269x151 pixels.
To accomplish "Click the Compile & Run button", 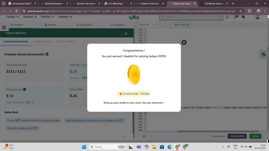I will [x=237, y=136].
